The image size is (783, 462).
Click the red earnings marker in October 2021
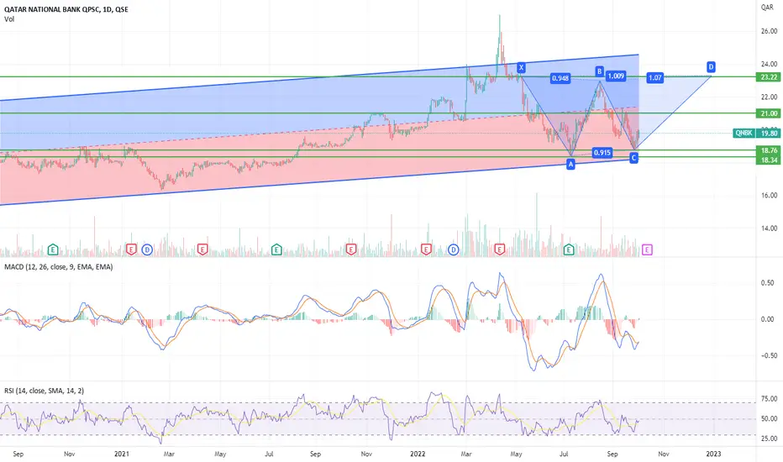[351, 249]
